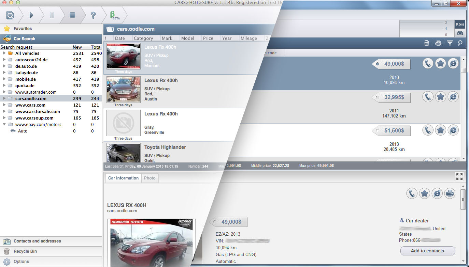Select the Merriam Lexus Rx 400h thumbnail

point(123,56)
